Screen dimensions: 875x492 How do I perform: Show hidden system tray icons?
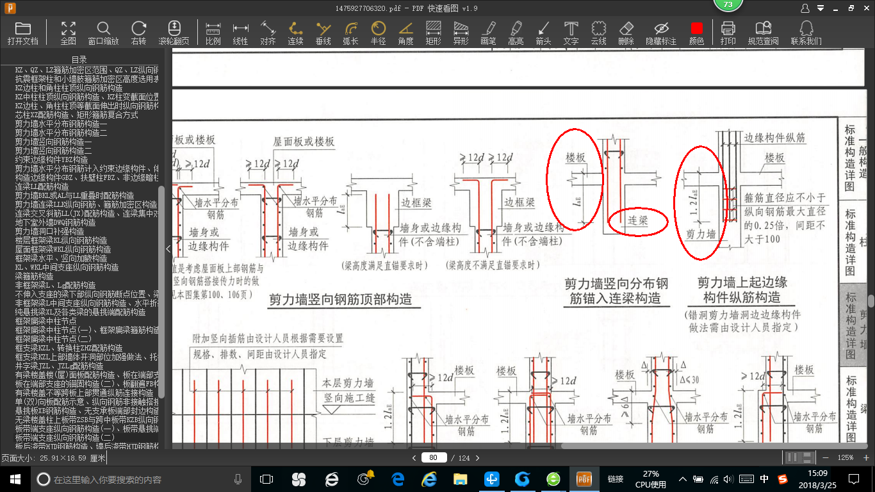point(683,479)
